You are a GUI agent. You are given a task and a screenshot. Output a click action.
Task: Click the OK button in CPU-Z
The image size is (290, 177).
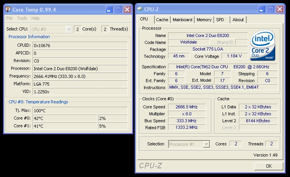tap(269, 166)
